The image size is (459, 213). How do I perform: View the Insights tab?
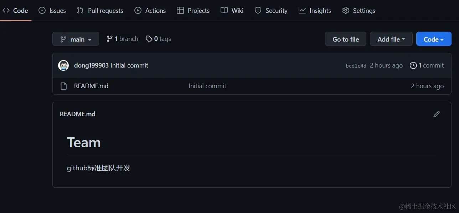click(x=315, y=11)
